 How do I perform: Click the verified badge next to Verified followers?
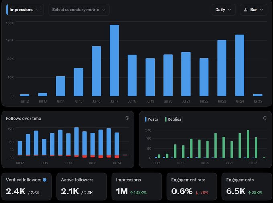[x=45, y=180]
